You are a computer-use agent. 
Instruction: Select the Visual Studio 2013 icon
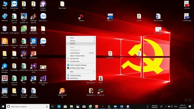click(x=33, y=68)
